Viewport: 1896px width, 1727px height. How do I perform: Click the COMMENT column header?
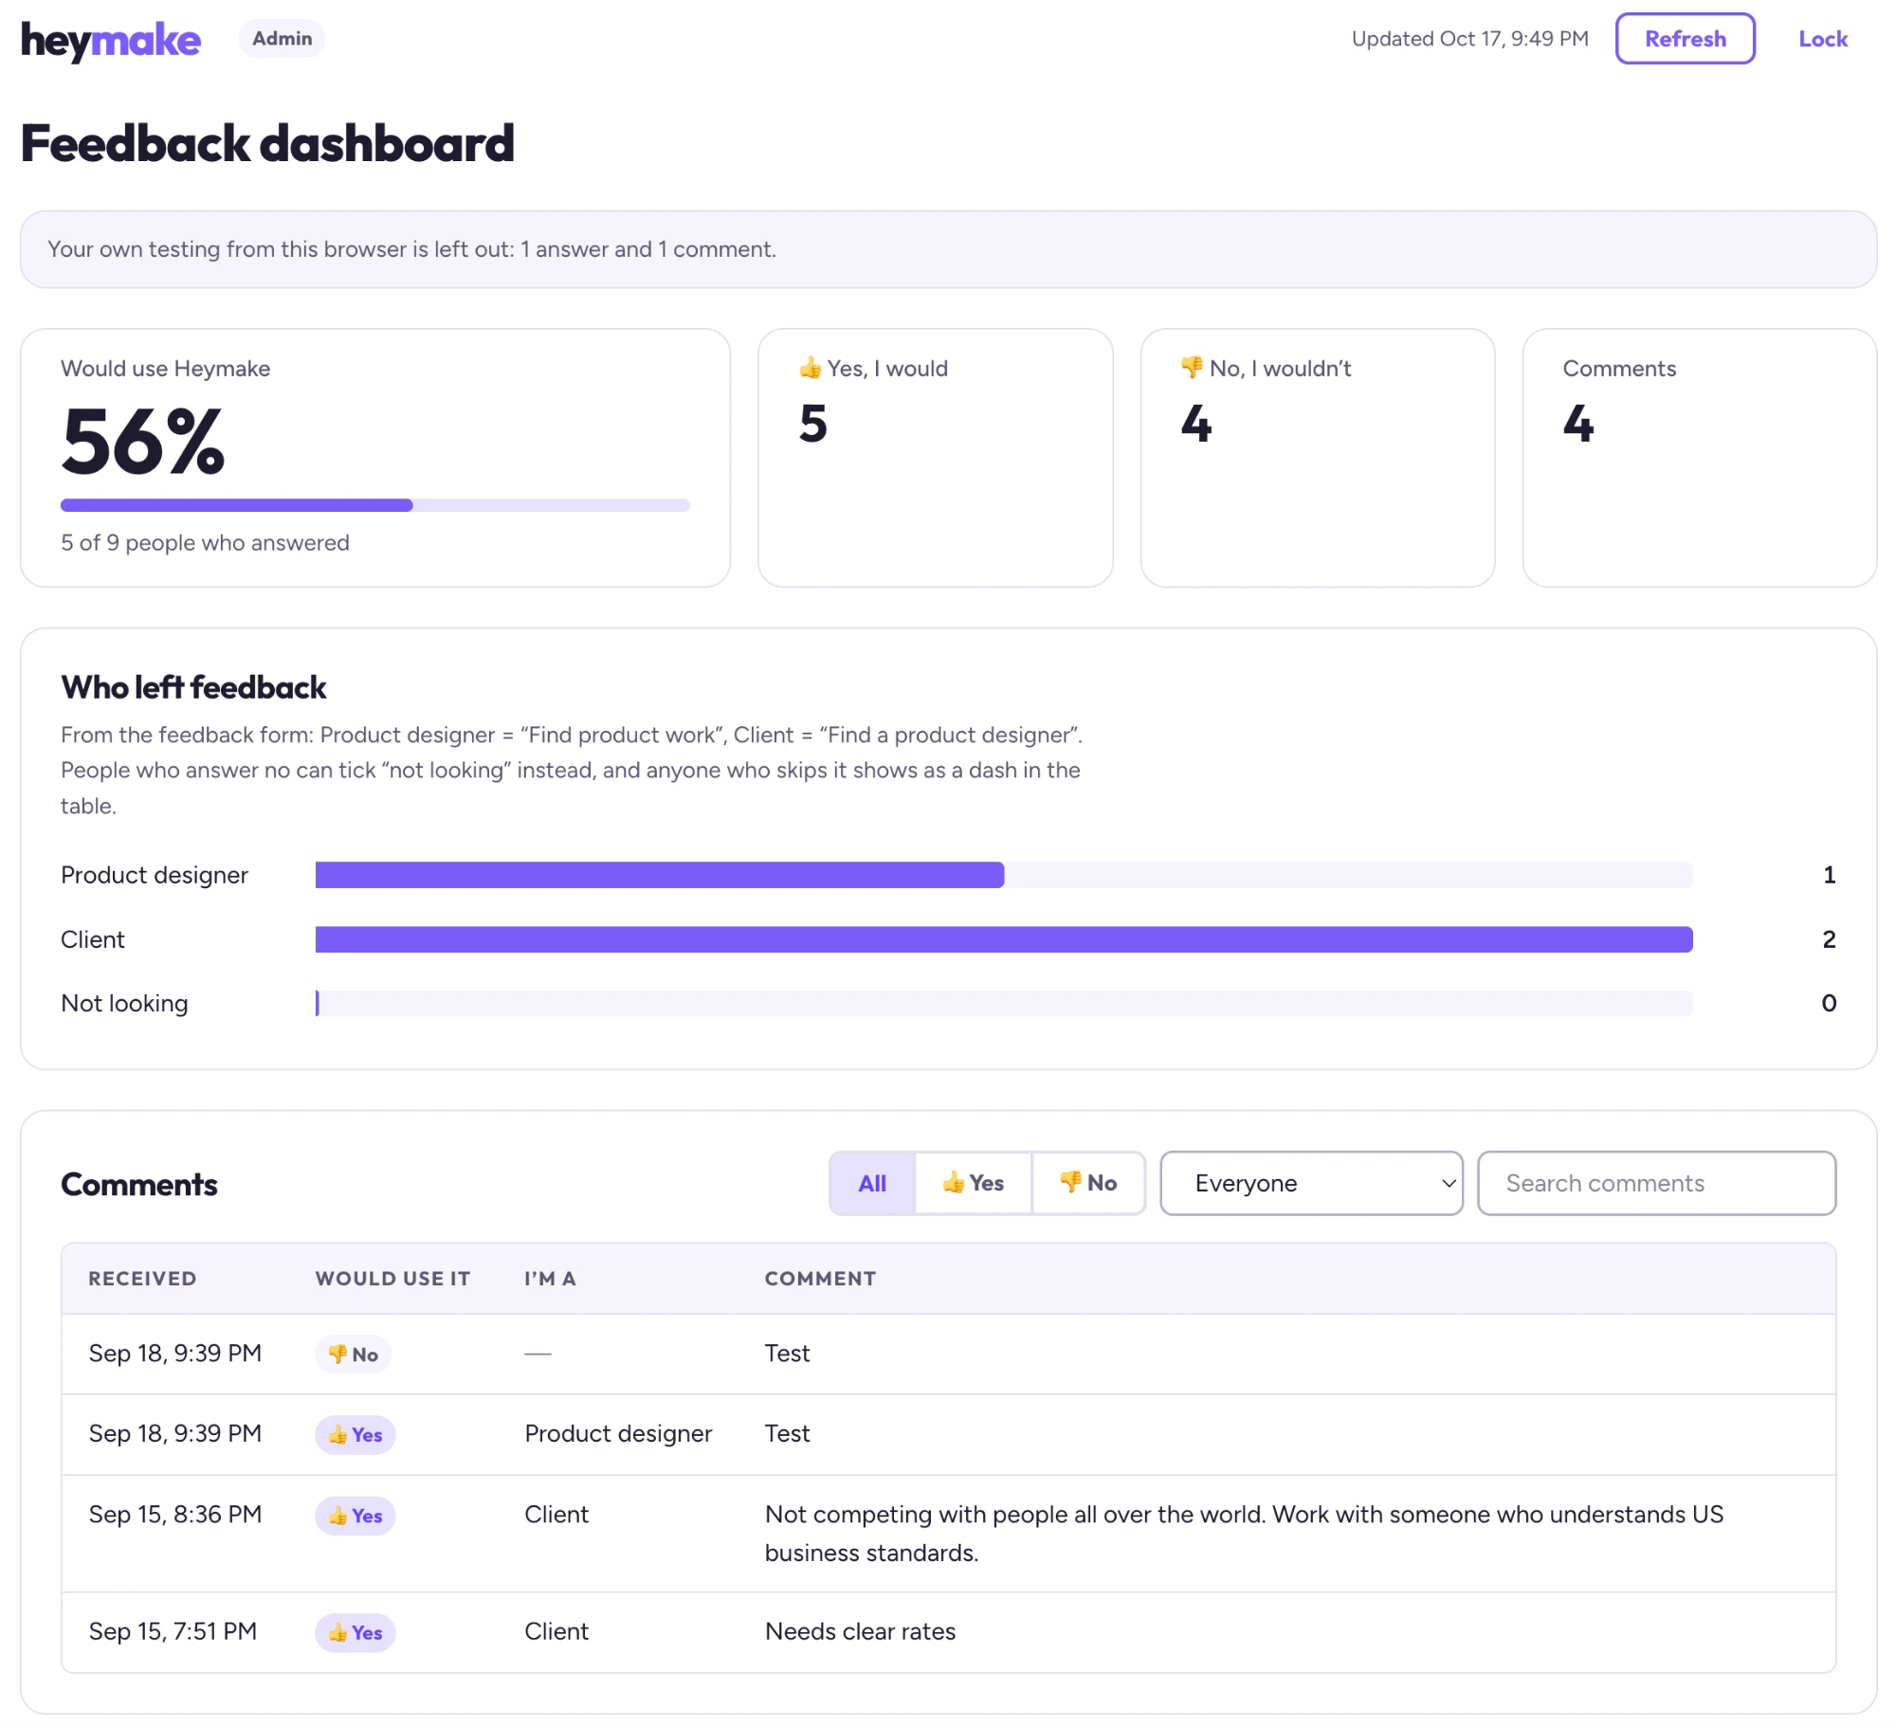(x=820, y=1278)
